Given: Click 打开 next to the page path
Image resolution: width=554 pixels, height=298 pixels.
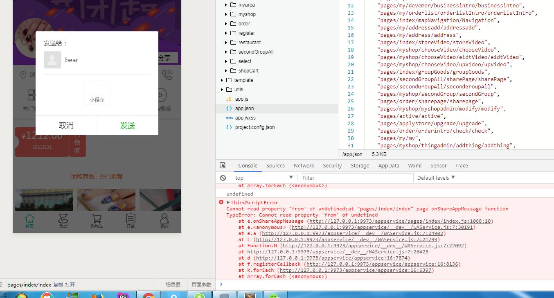Looking at the screenshot, I should [70, 285].
